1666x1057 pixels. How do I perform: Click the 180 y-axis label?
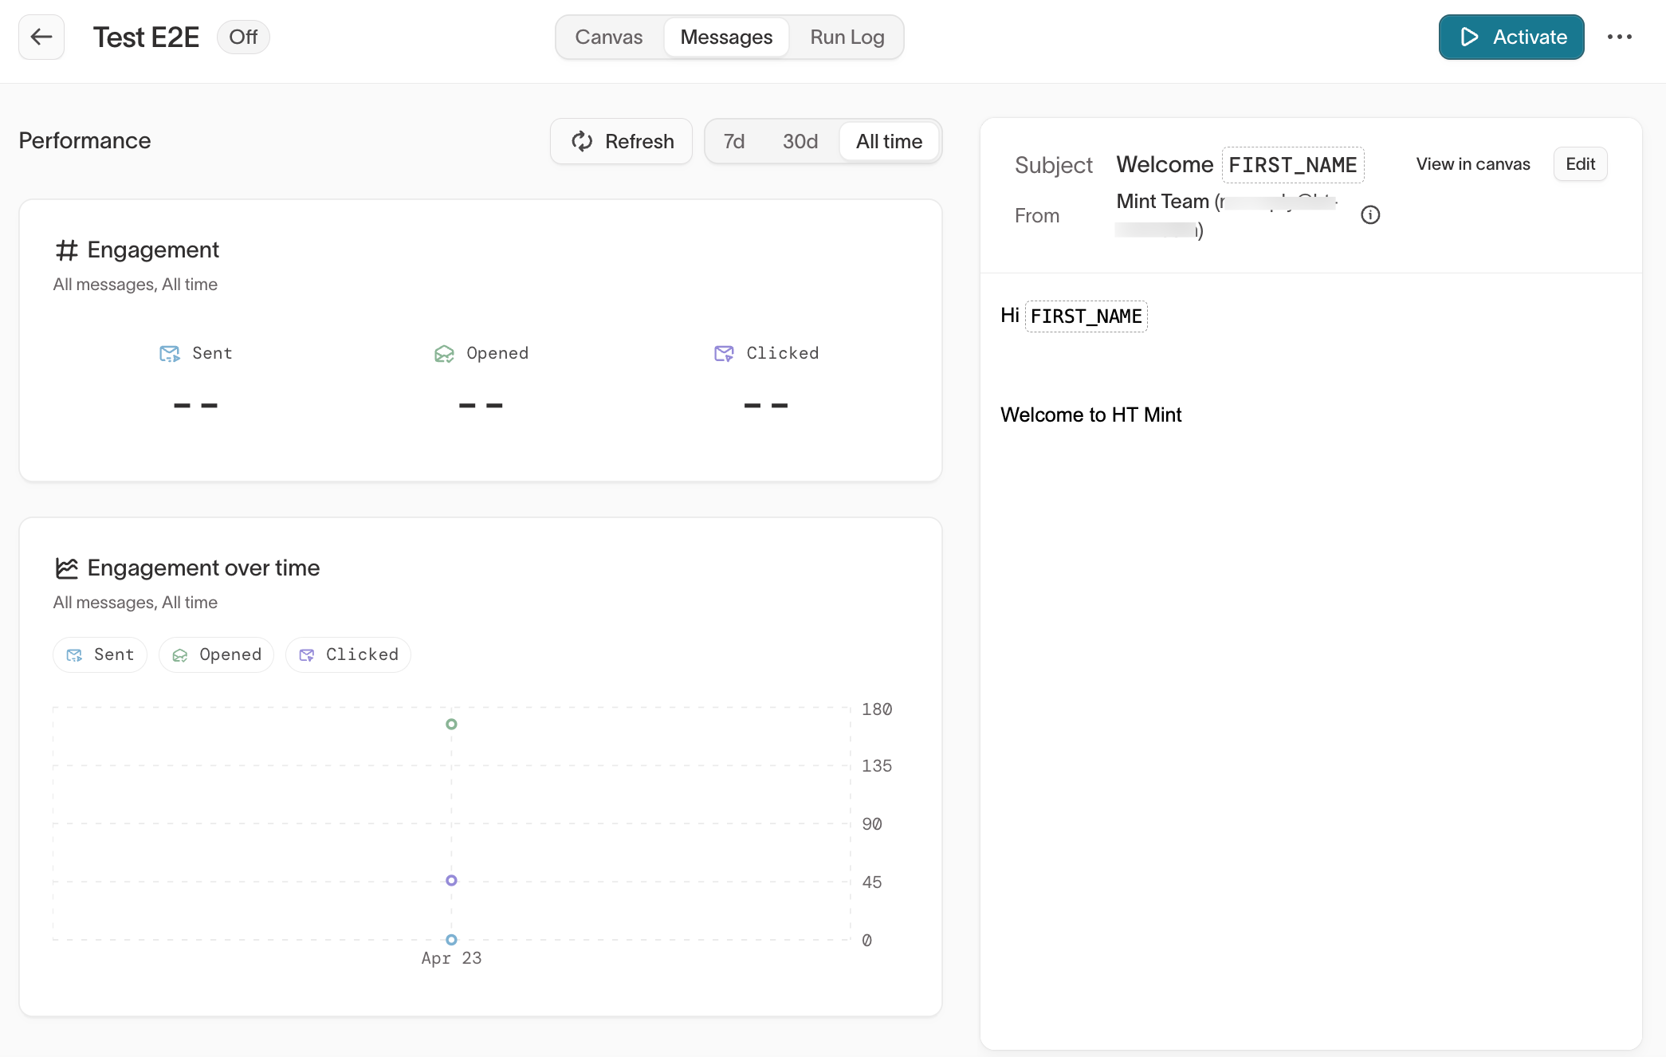click(877, 709)
